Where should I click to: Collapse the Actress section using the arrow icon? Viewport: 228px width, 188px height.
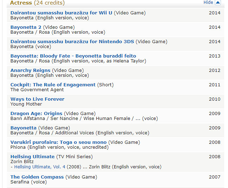coord(217,2)
